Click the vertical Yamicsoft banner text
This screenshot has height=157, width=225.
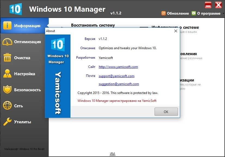point(58,93)
